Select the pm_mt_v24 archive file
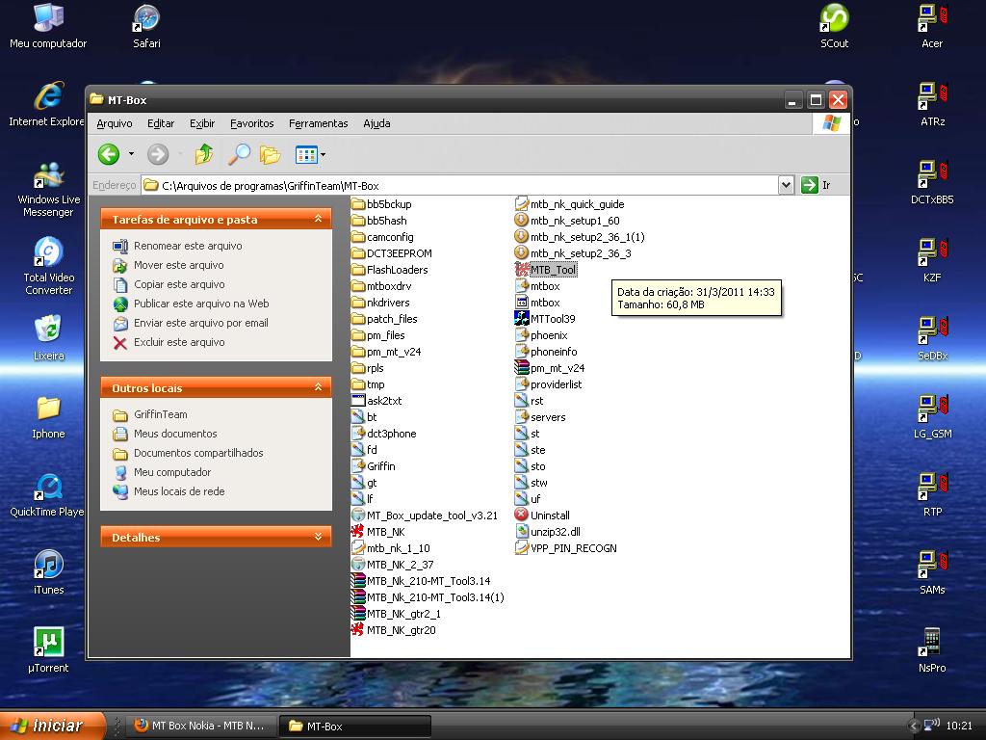The height and width of the screenshot is (740, 986). pyautogui.click(x=550, y=368)
